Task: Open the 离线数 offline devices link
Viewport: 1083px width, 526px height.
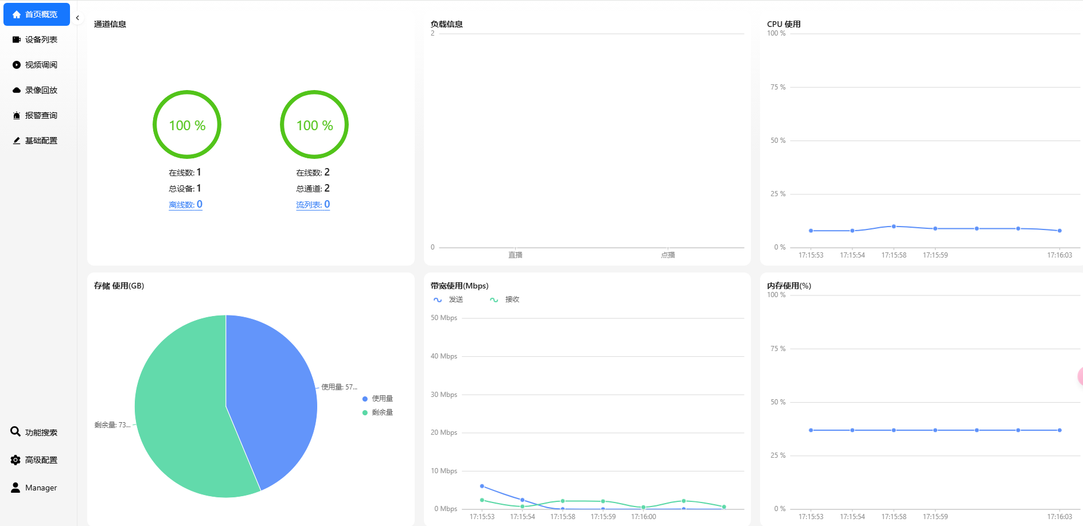Action: pyautogui.click(x=185, y=205)
